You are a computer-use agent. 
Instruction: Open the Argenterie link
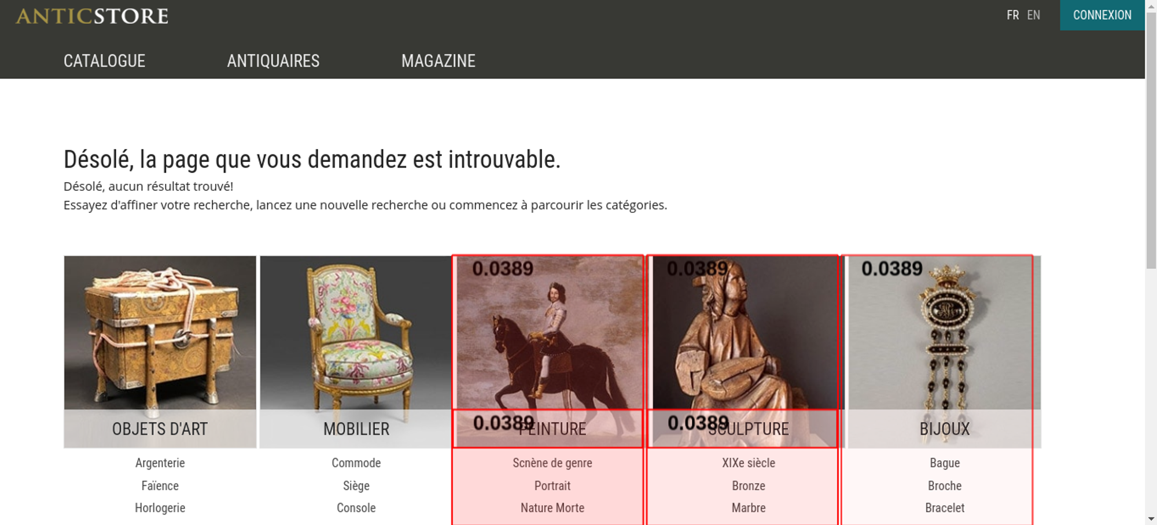pyautogui.click(x=160, y=463)
